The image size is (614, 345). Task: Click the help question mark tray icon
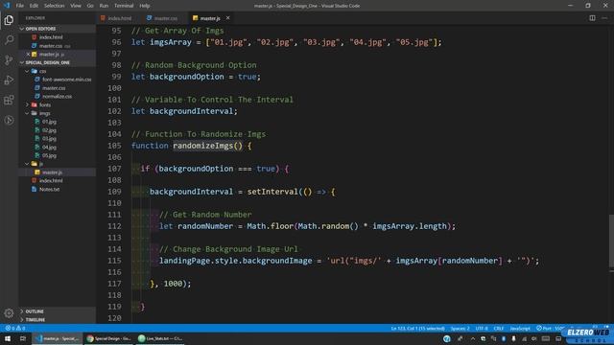(447, 338)
